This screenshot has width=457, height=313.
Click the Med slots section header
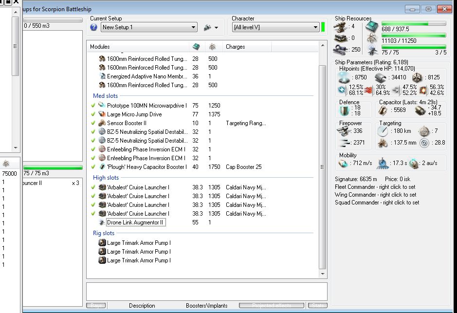pos(106,96)
